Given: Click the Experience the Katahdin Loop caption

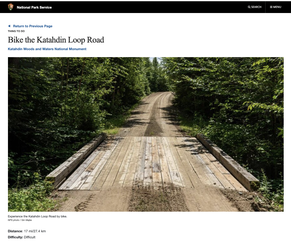Looking at the screenshot, I should pyautogui.click(x=37, y=216).
